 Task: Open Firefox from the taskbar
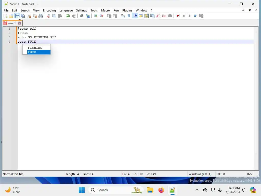point(161,190)
